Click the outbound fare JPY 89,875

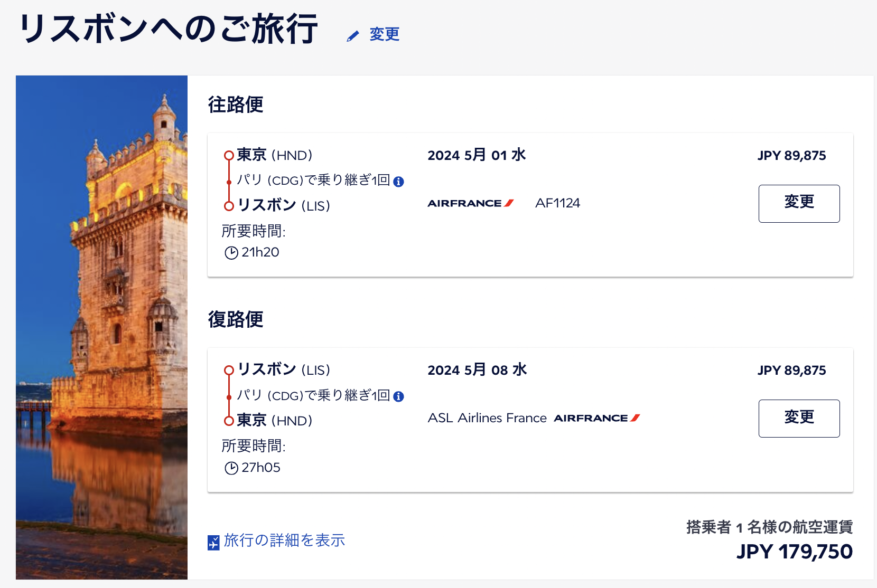tap(791, 156)
